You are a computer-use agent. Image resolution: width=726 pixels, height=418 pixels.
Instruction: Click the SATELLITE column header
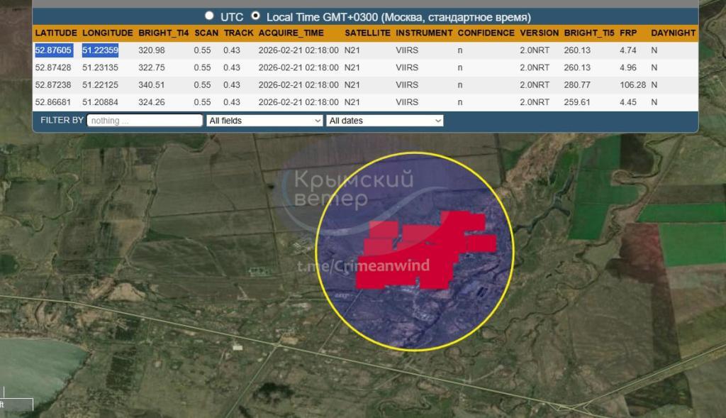(x=367, y=33)
